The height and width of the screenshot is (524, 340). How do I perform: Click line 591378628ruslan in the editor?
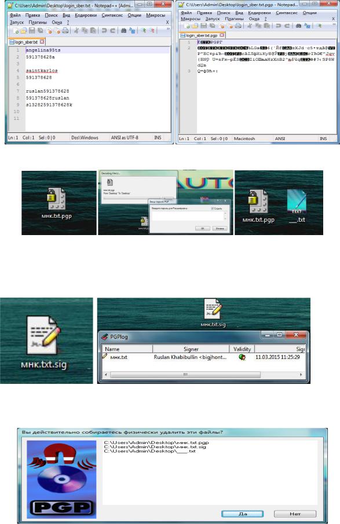pos(47,98)
